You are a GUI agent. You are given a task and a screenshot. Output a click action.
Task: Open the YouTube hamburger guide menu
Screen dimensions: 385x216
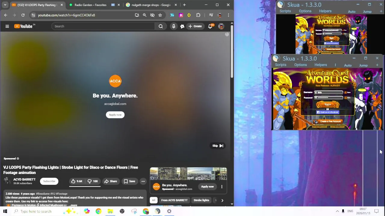7,26
